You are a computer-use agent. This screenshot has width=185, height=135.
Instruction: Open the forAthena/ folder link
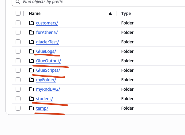tap(47, 32)
